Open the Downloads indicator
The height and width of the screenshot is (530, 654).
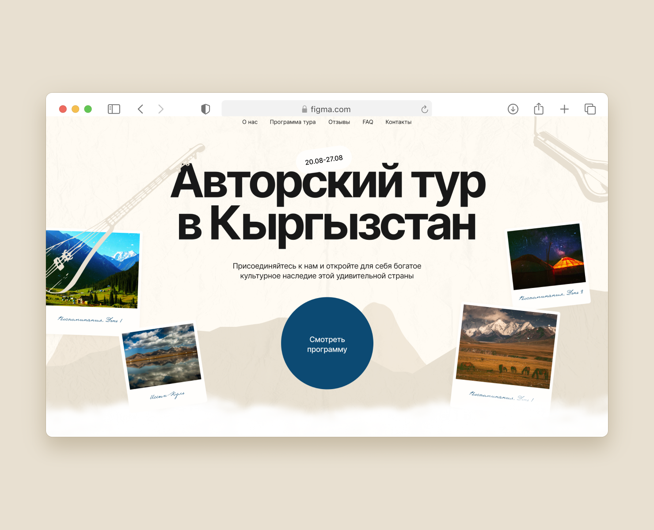[x=513, y=109]
